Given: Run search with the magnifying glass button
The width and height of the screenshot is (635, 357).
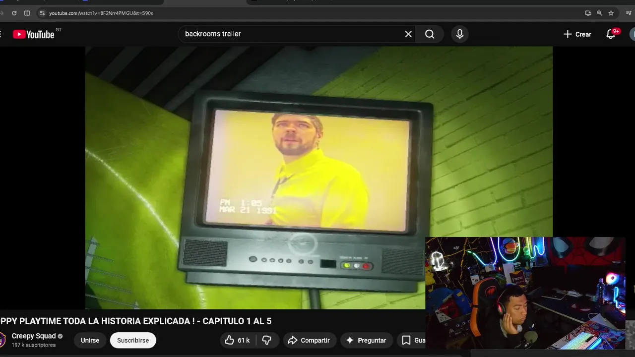Looking at the screenshot, I should pos(430,34).
